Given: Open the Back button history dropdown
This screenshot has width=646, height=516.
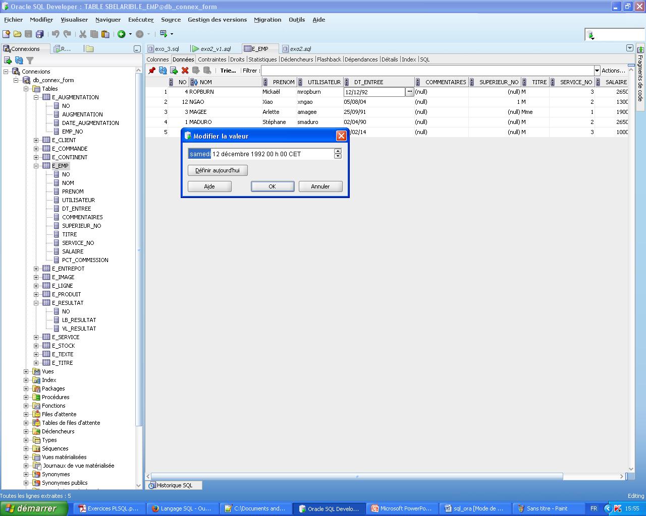Looking at the screenshot, I should click(130, 34).
